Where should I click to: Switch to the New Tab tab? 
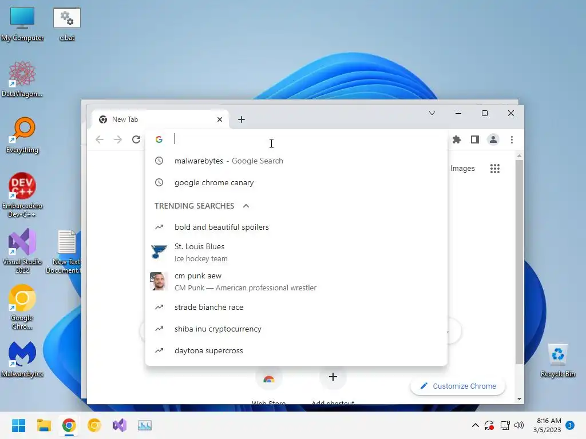[x=161, y=119]
